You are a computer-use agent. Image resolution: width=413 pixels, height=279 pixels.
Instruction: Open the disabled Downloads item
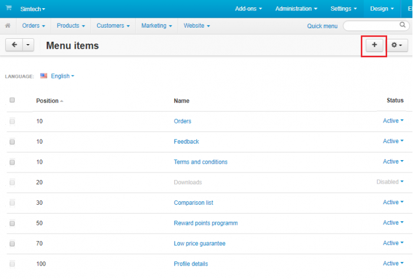tap(188, 182)
